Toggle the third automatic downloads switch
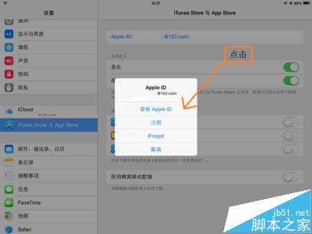 [291, 149]
